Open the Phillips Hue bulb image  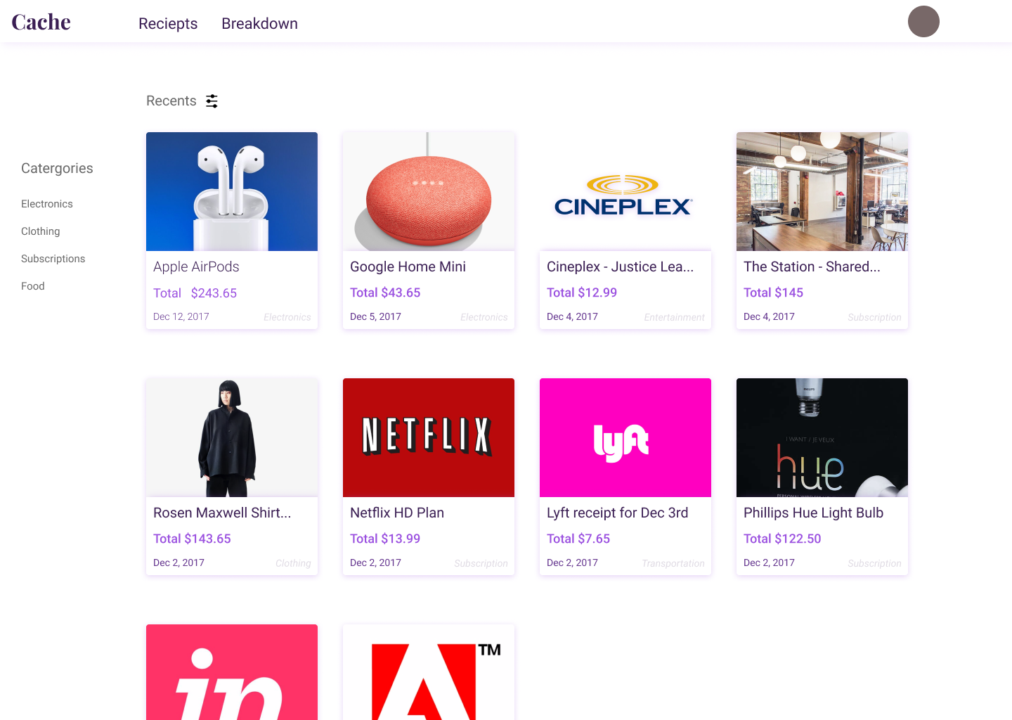click(x=822, y=437)
